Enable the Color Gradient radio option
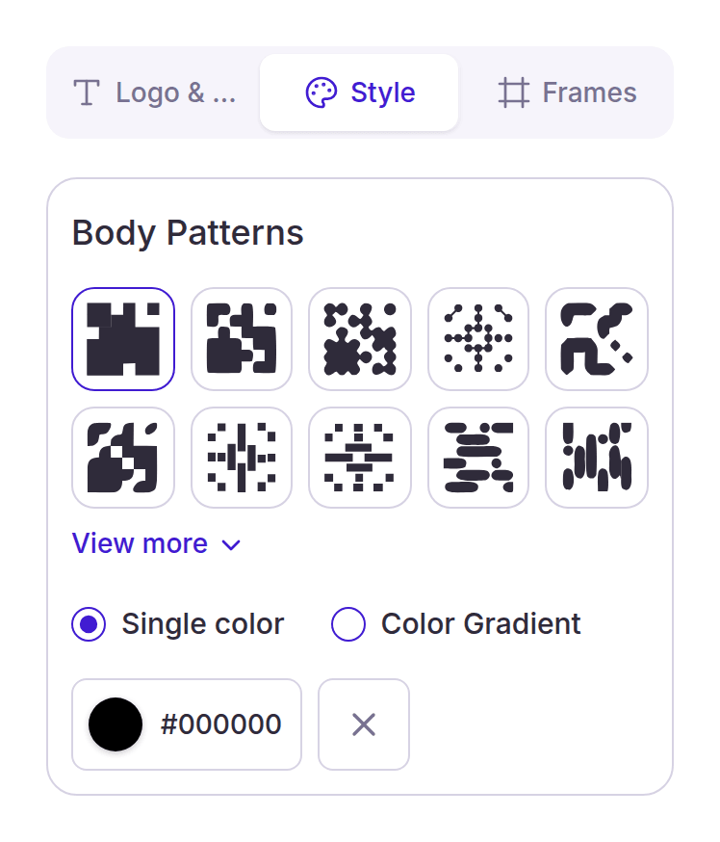Viewport: 720px width, 842px height. click(455, 624)
